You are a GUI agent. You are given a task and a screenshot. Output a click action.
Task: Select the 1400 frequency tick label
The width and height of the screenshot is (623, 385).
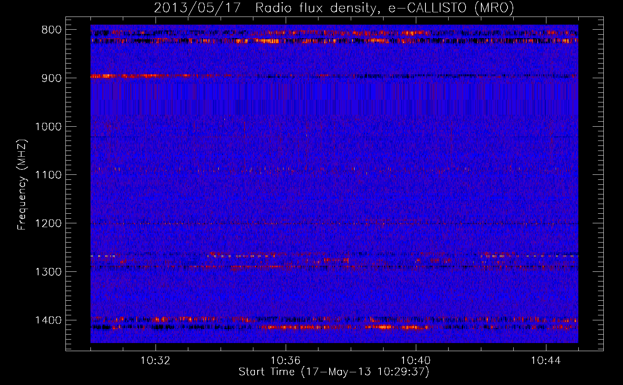pyautogui.click(x=48, y=320)
